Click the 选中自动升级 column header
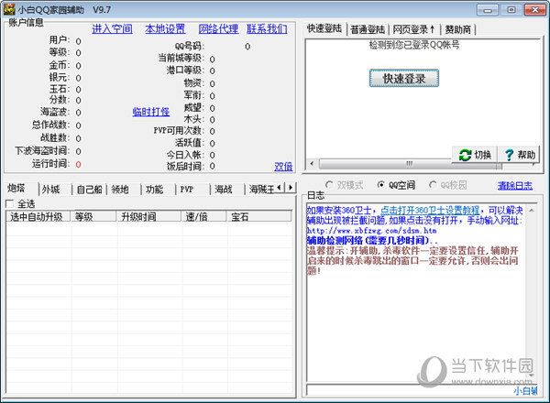The width and height of the screenshot is (550, 403). 38,216
